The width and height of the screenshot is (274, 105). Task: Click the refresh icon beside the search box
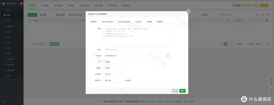(263, 15)
